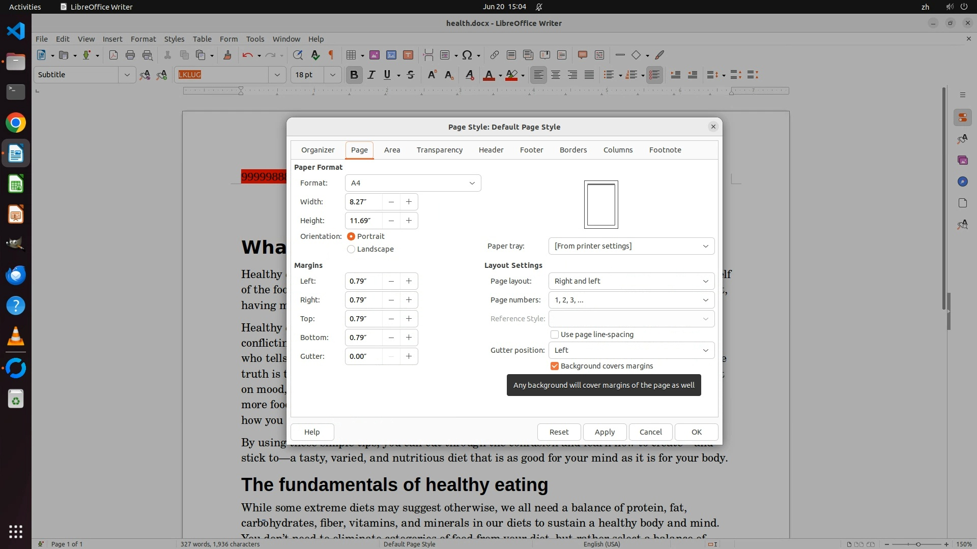Uncheck Background covers margins
The width and height of the screenshot is (977, 549).
pyautogui.click(x=555, y=366)
